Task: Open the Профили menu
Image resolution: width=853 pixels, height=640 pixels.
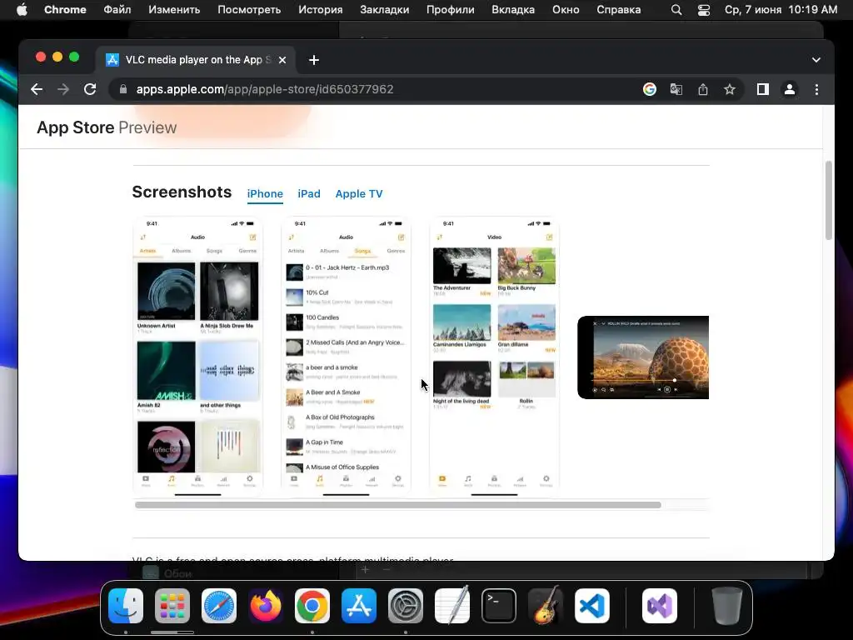Action: (451, 10)
